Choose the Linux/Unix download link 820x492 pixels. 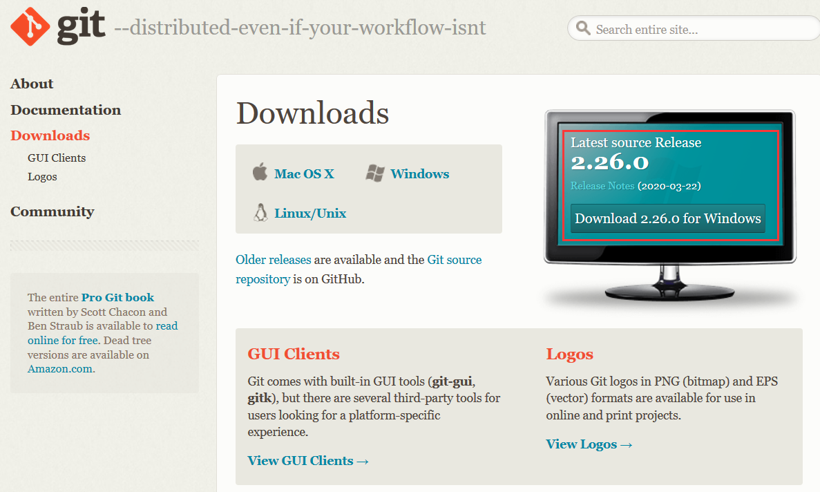tap(310, 214)
